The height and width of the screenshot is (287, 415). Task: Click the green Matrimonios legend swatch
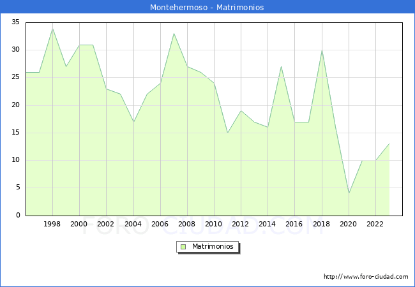point(183,247)
